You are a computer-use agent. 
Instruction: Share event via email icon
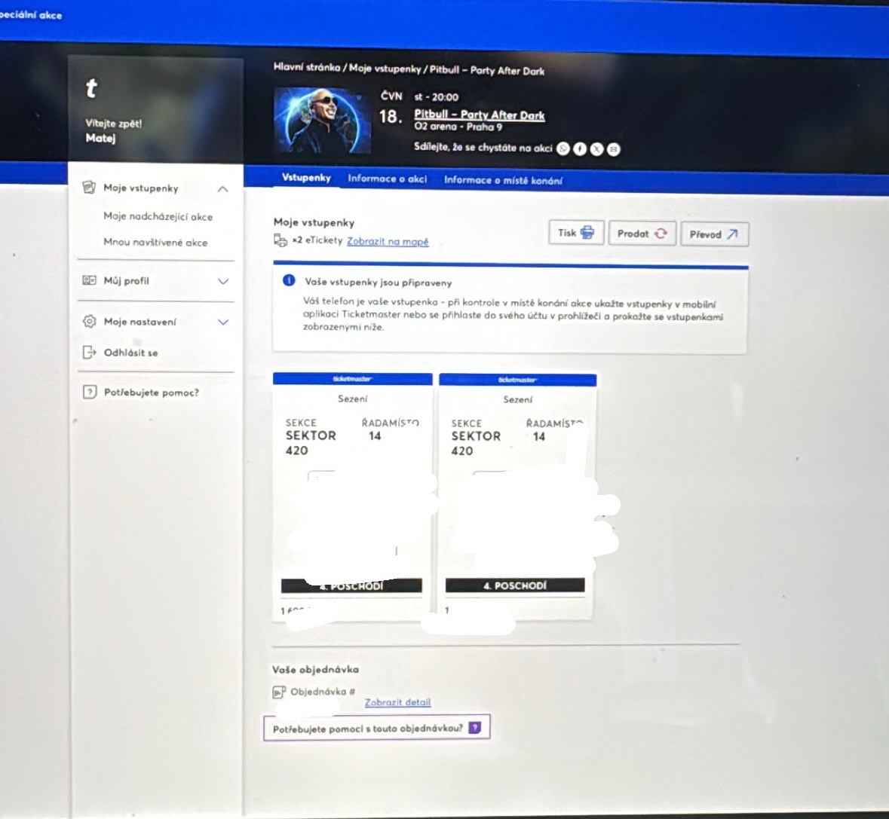(614, 149)
